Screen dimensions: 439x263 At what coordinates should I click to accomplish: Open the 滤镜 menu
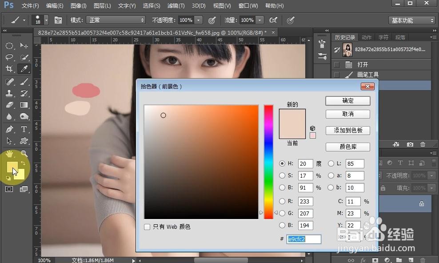(x=175, y=5)
